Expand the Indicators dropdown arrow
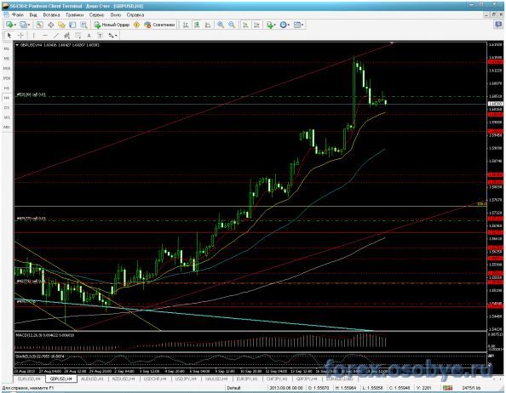Screen dimensions: 506x393 click(275, 26)
